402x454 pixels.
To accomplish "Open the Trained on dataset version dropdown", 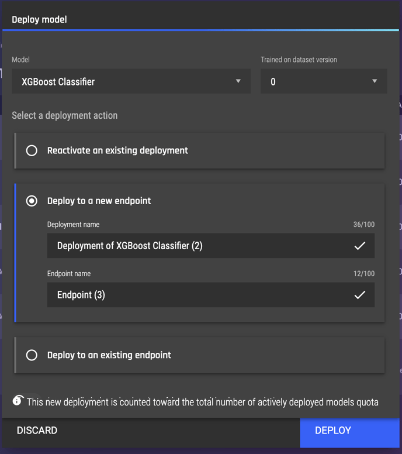I will 324,81.
